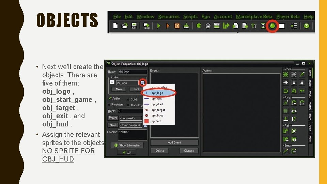Choose spr_target from the sprite list
The image size is (327, 184).
coord(159,110)
